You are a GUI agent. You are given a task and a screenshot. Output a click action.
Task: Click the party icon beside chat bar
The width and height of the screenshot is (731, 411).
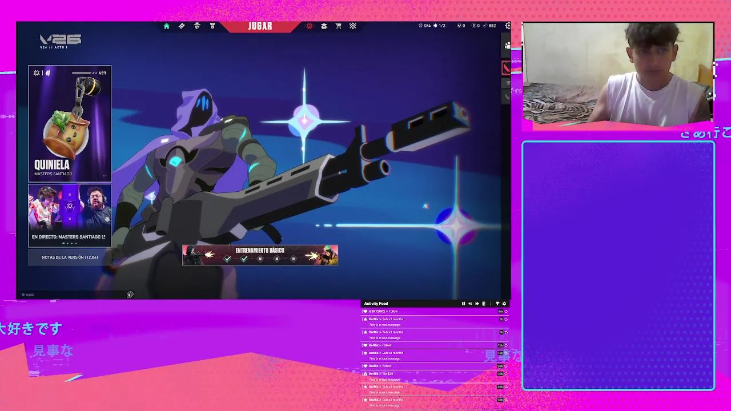pos(130,295)
